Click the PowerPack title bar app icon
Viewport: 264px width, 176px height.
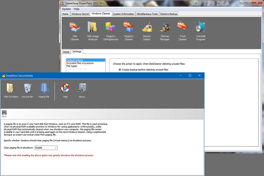(62, 3)
